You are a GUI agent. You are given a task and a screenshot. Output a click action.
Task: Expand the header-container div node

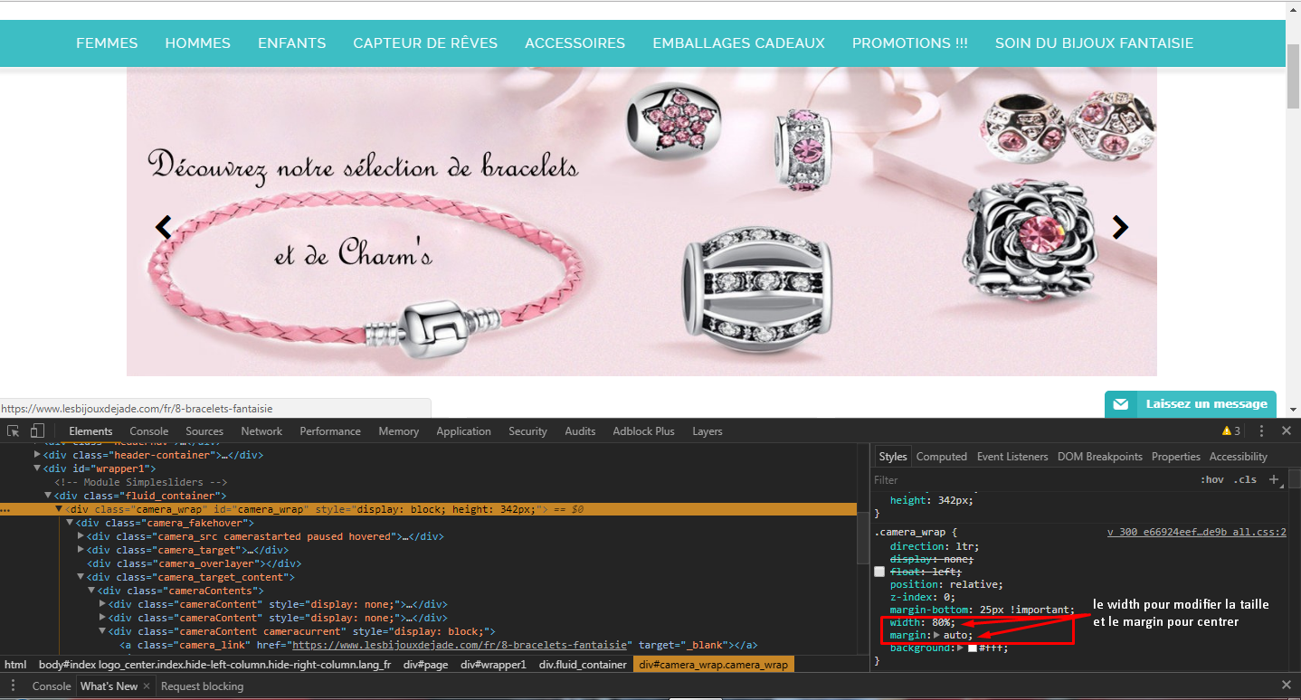point(37,455)
